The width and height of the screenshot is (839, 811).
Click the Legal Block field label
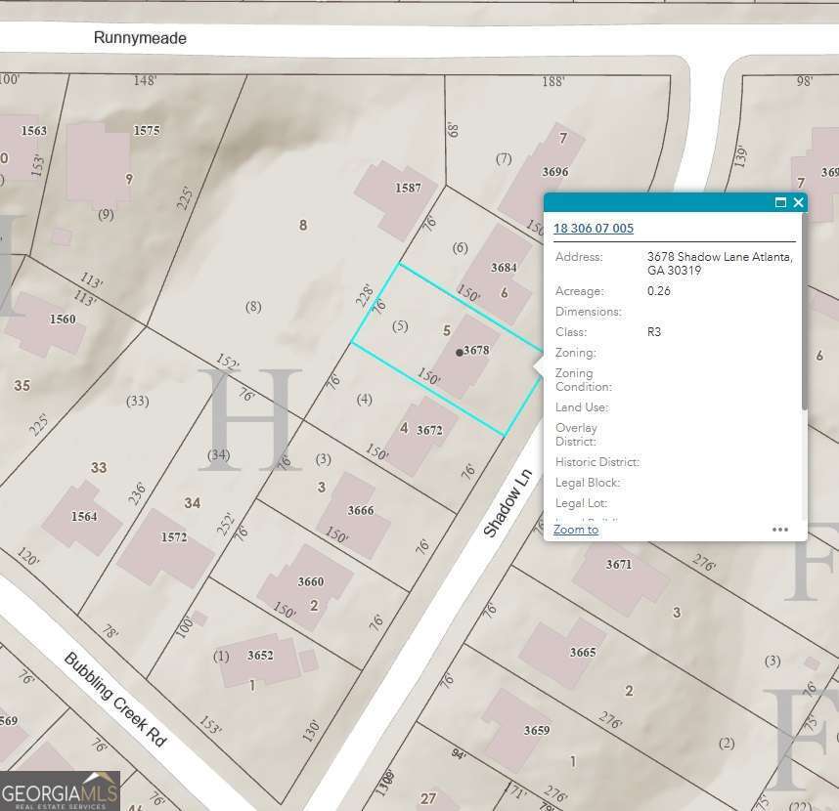588,483
